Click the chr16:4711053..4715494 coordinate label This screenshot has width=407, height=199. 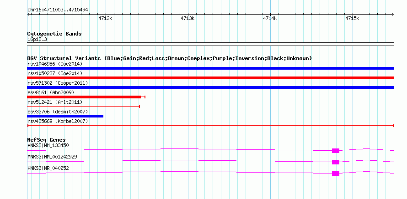(x=58, y=10)
